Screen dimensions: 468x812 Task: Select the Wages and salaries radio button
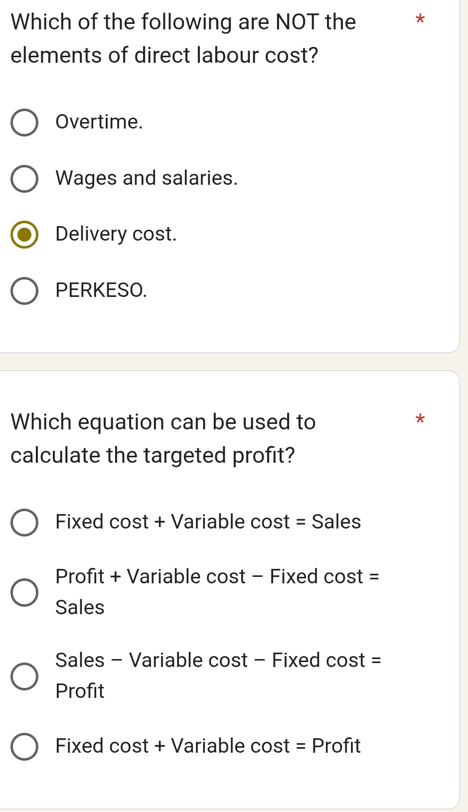pyautogui.click(x=24, y=179)
